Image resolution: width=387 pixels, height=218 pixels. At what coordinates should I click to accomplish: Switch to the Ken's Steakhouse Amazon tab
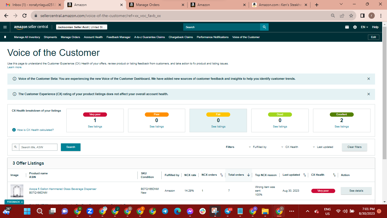(280, 5)
